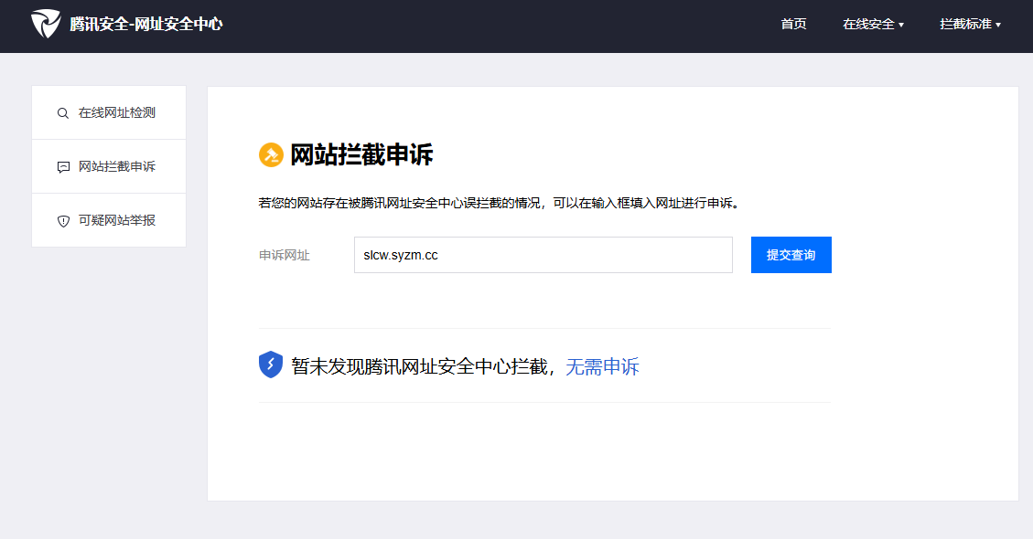Focus the 申诉网址 input field
Image resolution: width=1033 pixels, height=539 pixels.
[543, 255]
